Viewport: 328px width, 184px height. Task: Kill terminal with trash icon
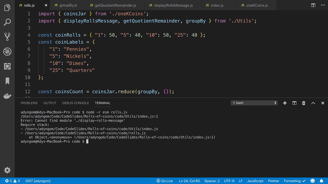[x=304, y=103]
